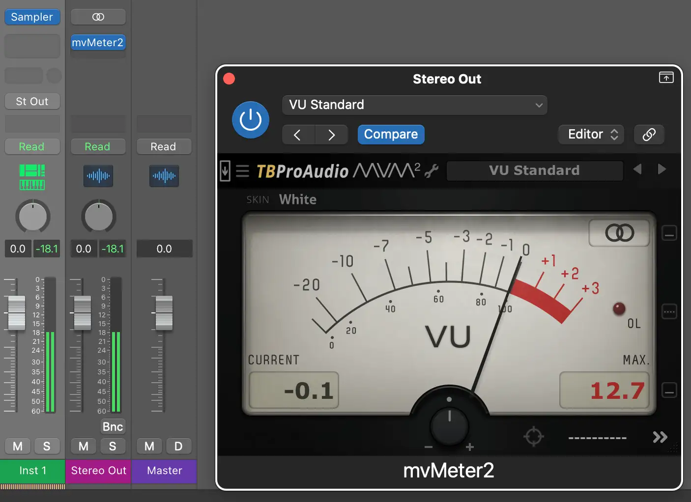This screenshot has width=691, height=502.
Task: Click the Inst 1 green instrument icon
Action: coord(32,177)
